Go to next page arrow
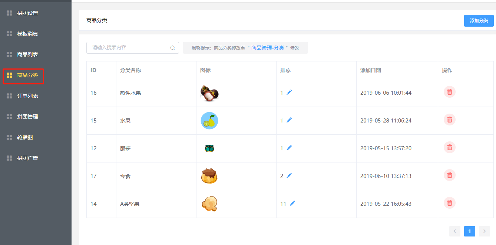Screen dimensions: 496x245 (484, 231)
